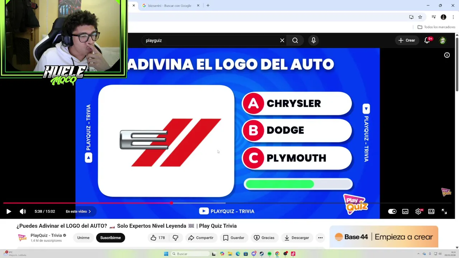Install the page as app icon

pyautogui.click(x=411, y=17)
